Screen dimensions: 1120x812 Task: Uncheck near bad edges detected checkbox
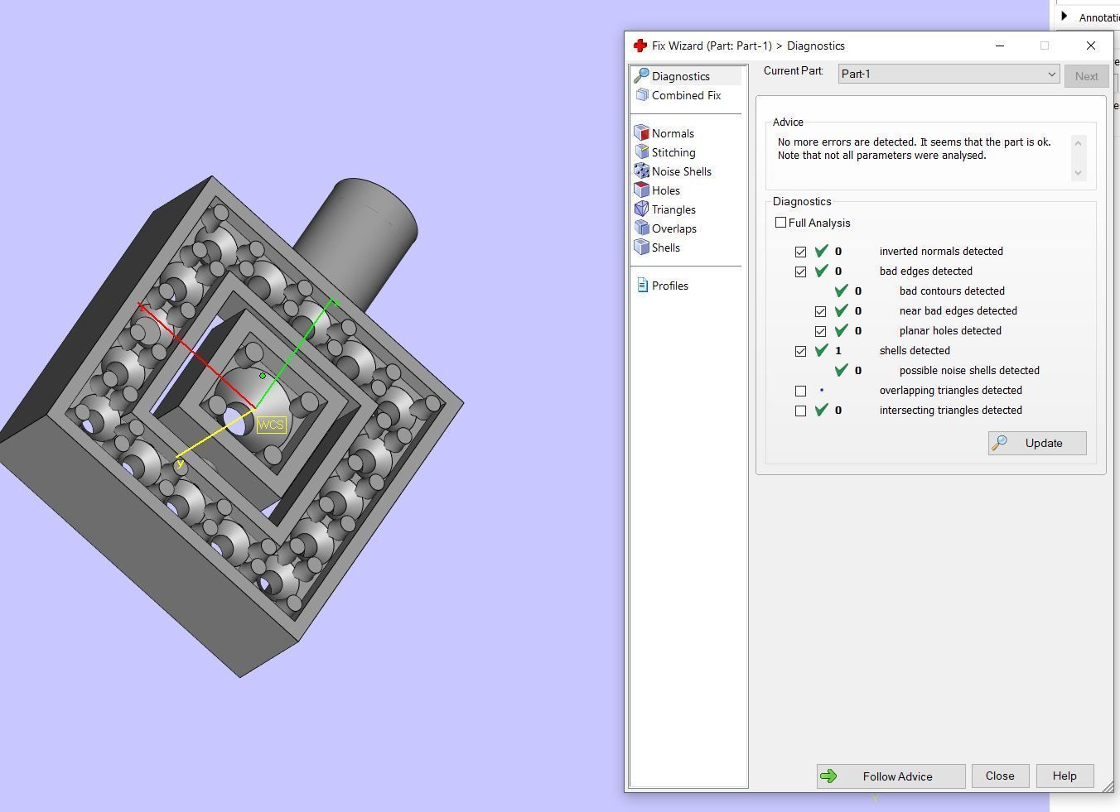coord(820,311)
